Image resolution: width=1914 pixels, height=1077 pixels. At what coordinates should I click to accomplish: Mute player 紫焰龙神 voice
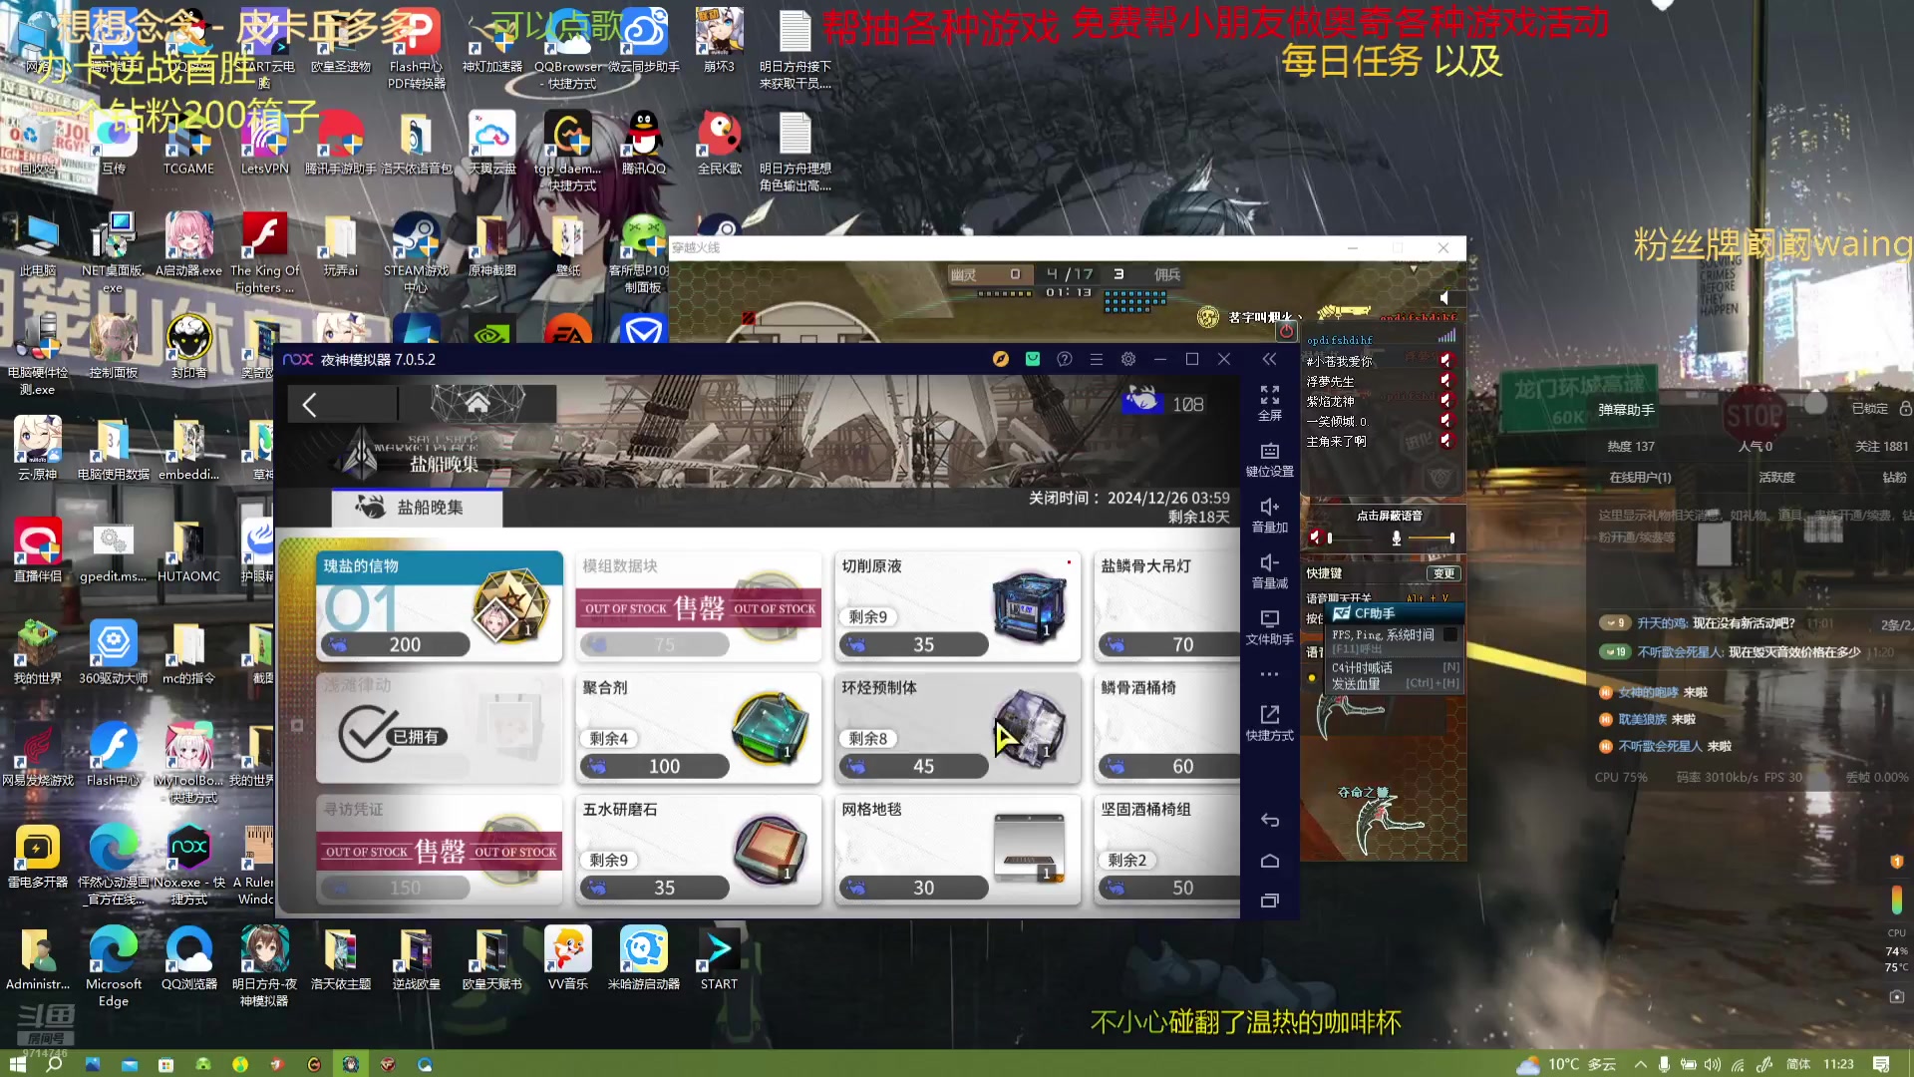click(x=1445, y=400)
